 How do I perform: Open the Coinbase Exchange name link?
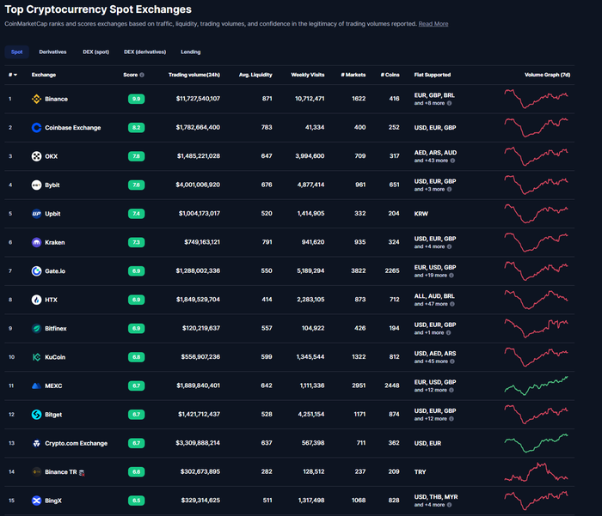73,128
